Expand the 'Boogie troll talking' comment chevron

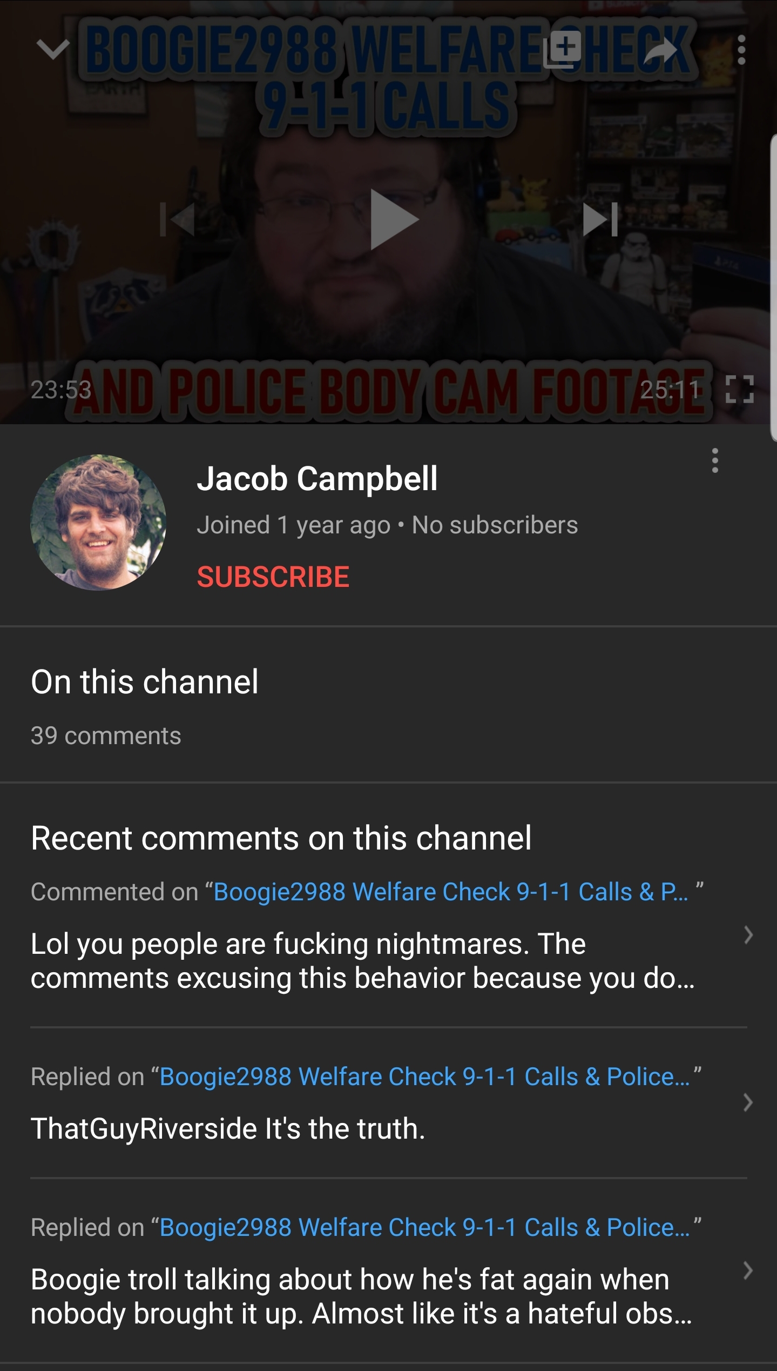pyautogui.click(x=748, y=1270)
